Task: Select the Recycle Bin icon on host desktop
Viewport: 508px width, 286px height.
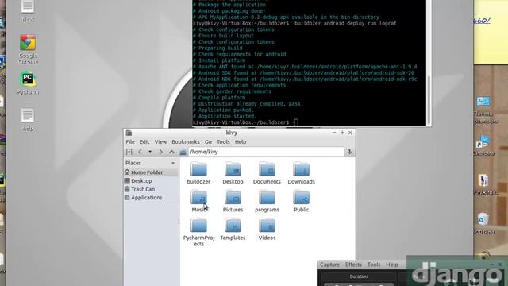Action: click(483, 223)
